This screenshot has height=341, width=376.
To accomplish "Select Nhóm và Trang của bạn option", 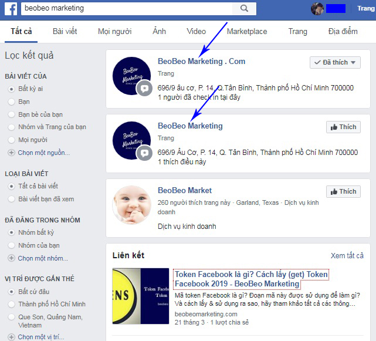I will click(11, 127).
